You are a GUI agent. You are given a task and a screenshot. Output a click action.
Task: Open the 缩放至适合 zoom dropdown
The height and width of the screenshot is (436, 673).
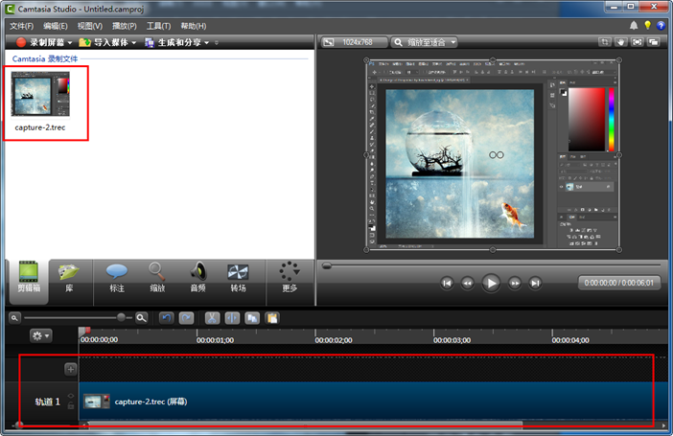coord(424,42)
